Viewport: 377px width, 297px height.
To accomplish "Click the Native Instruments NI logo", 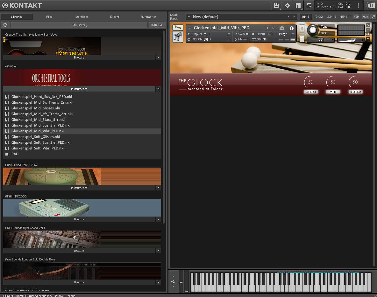I will (x=371, y=5).
